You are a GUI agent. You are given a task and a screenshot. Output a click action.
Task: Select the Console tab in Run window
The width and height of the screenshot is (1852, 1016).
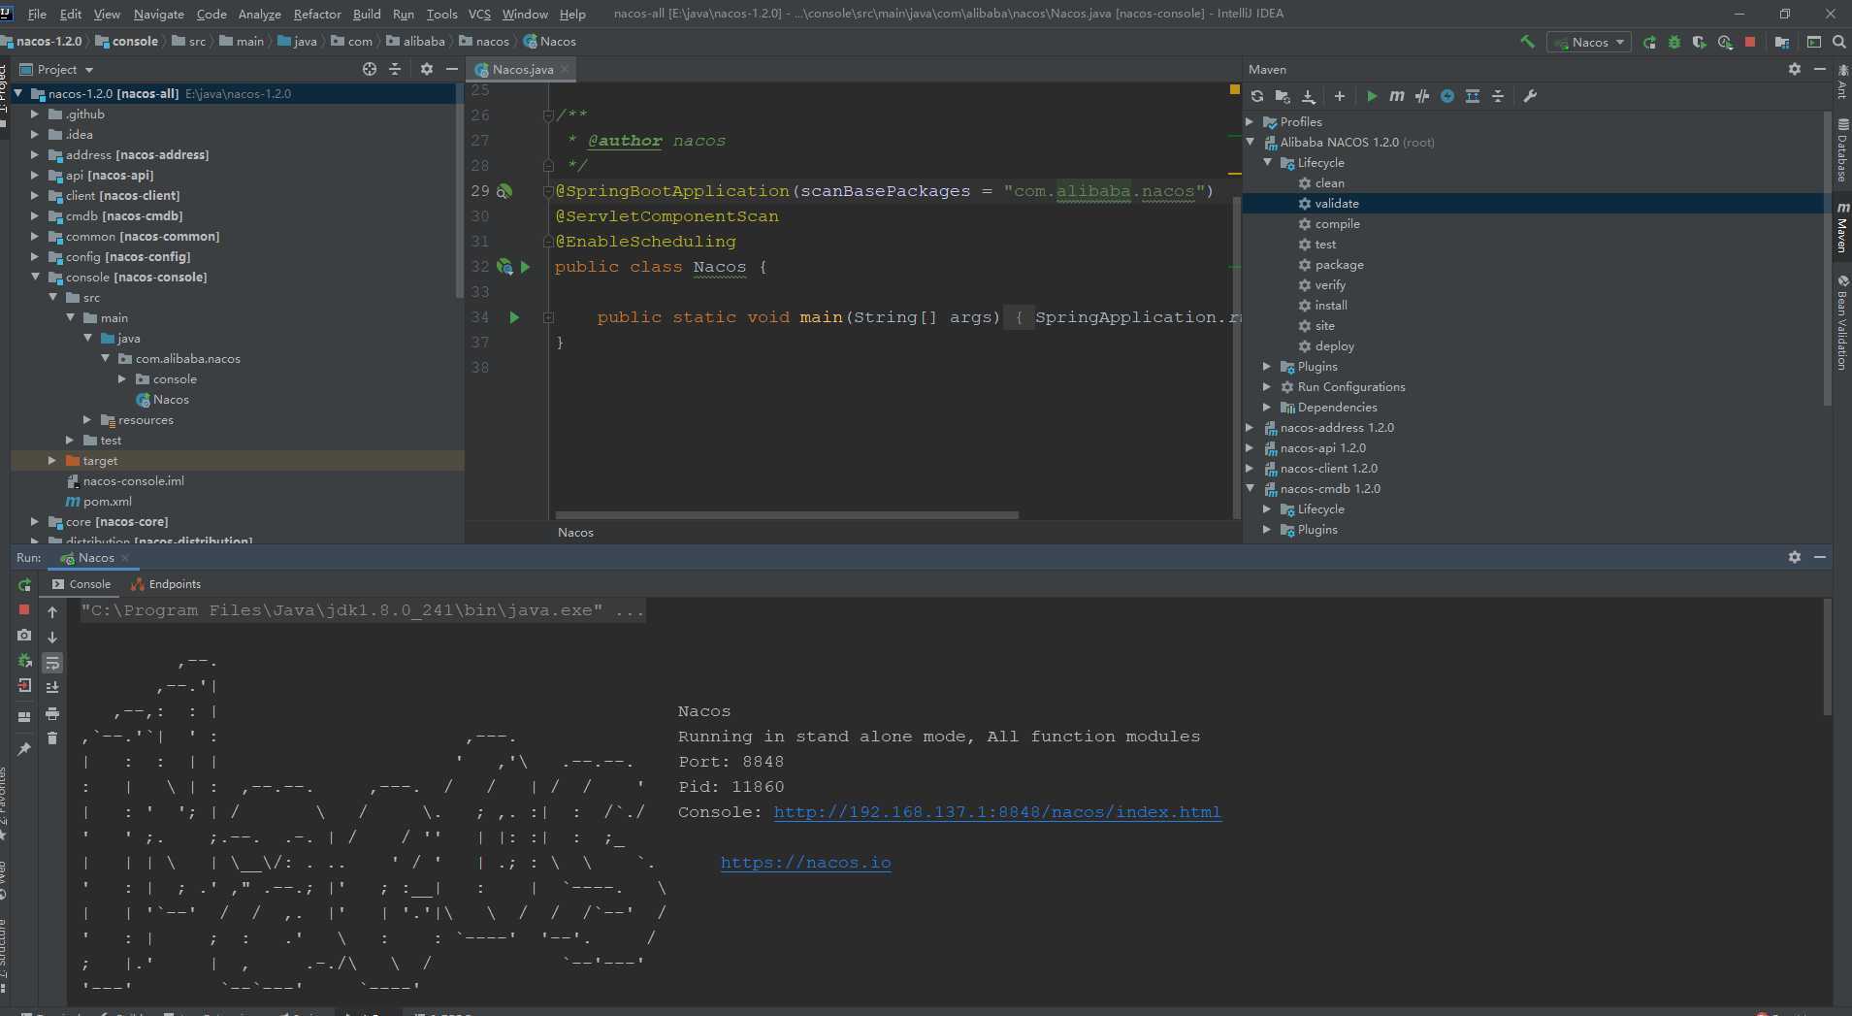pos(81,584)
